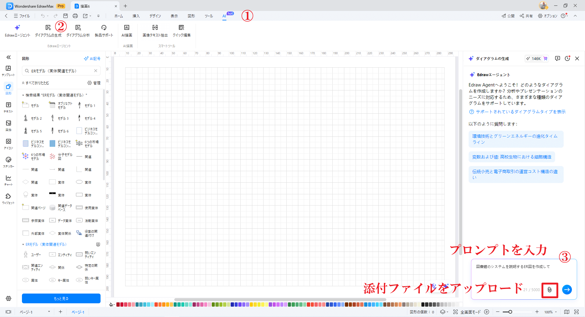This screenshot has width=585, height=317.
Task: Select the チャート sidebar panel
Action: (8, 180)
